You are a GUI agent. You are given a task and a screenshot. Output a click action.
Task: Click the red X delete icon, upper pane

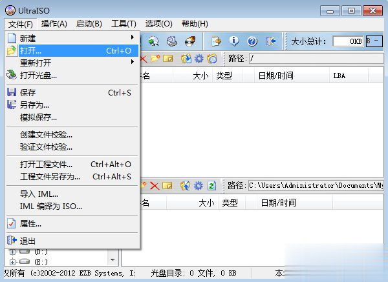click(x=144, y=59)
